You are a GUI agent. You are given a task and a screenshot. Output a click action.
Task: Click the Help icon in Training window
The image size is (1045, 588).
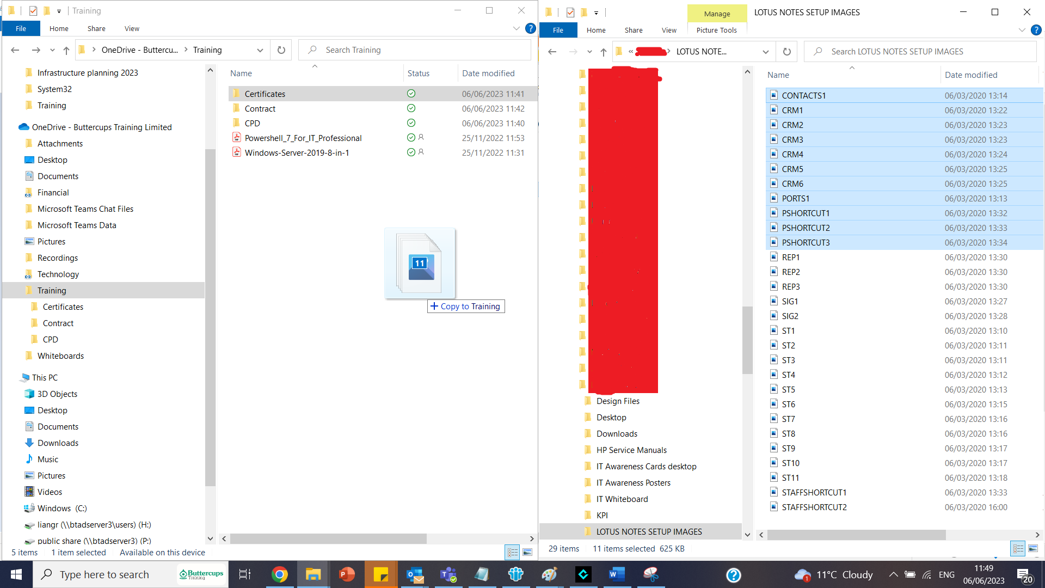tap(530, 28)
